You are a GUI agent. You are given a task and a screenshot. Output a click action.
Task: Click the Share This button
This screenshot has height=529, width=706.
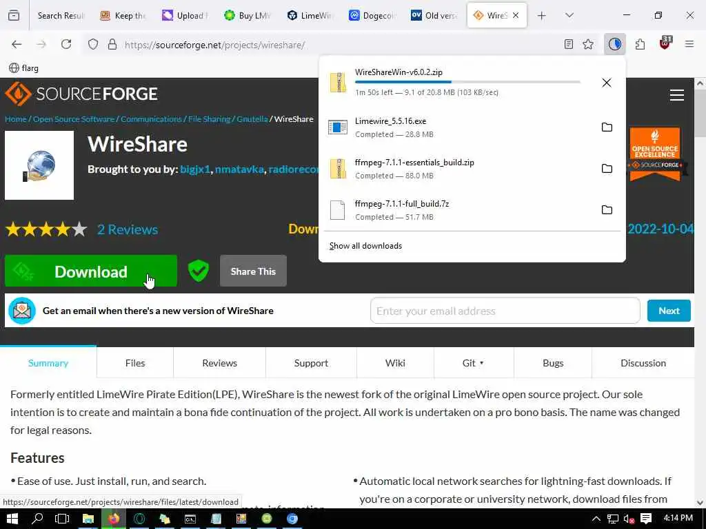pyautogui.click(x=253, y=271)
